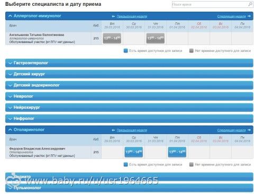
Task: Select Федоров's Friday 13:00-14:00 slot
Action: pos(177,152)
